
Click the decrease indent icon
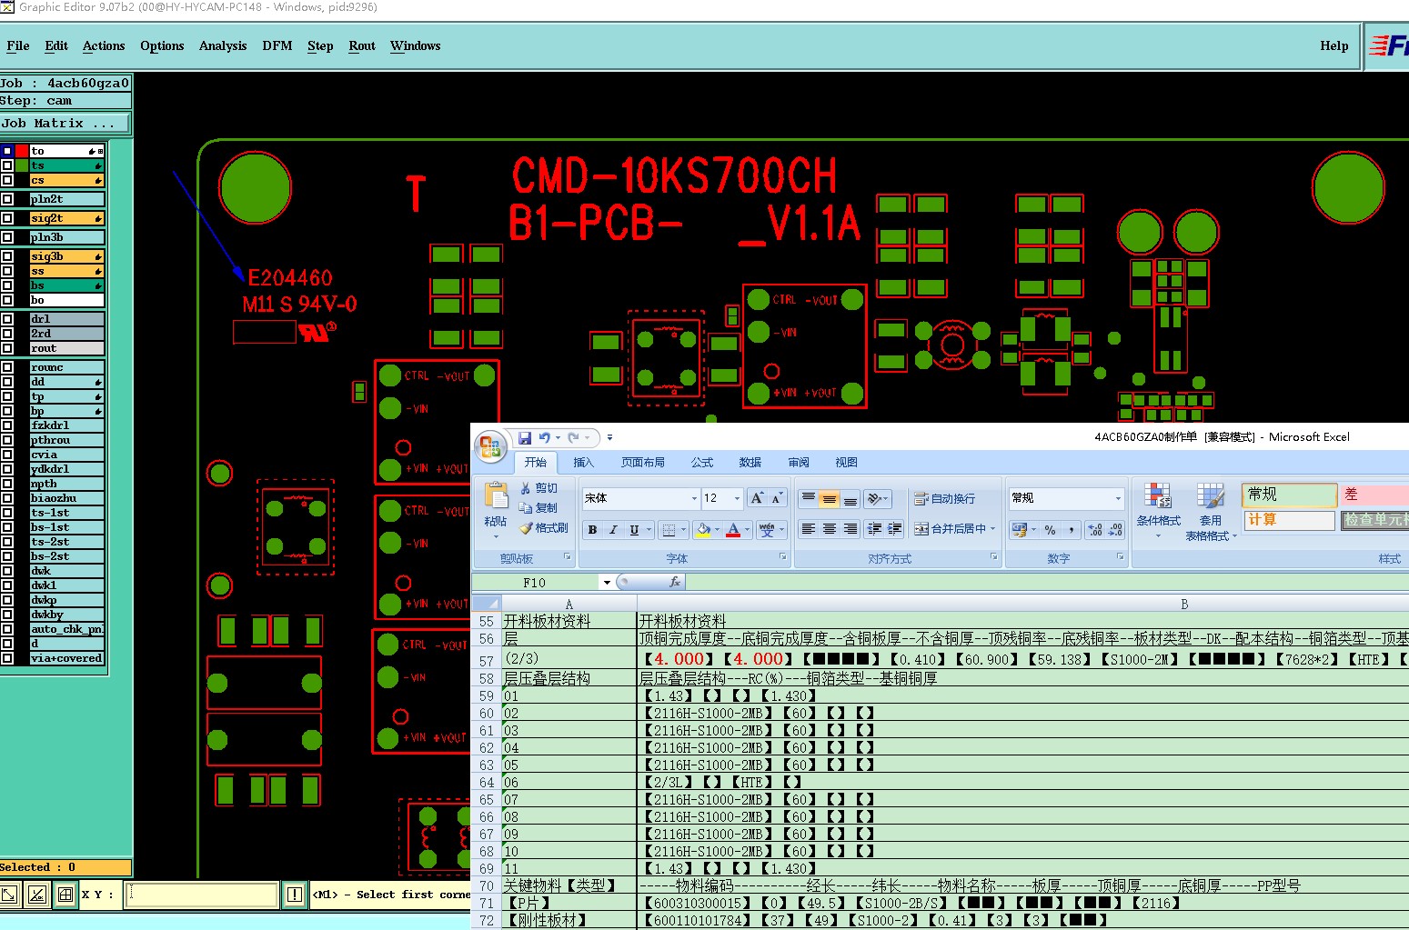tap(874, 529)
